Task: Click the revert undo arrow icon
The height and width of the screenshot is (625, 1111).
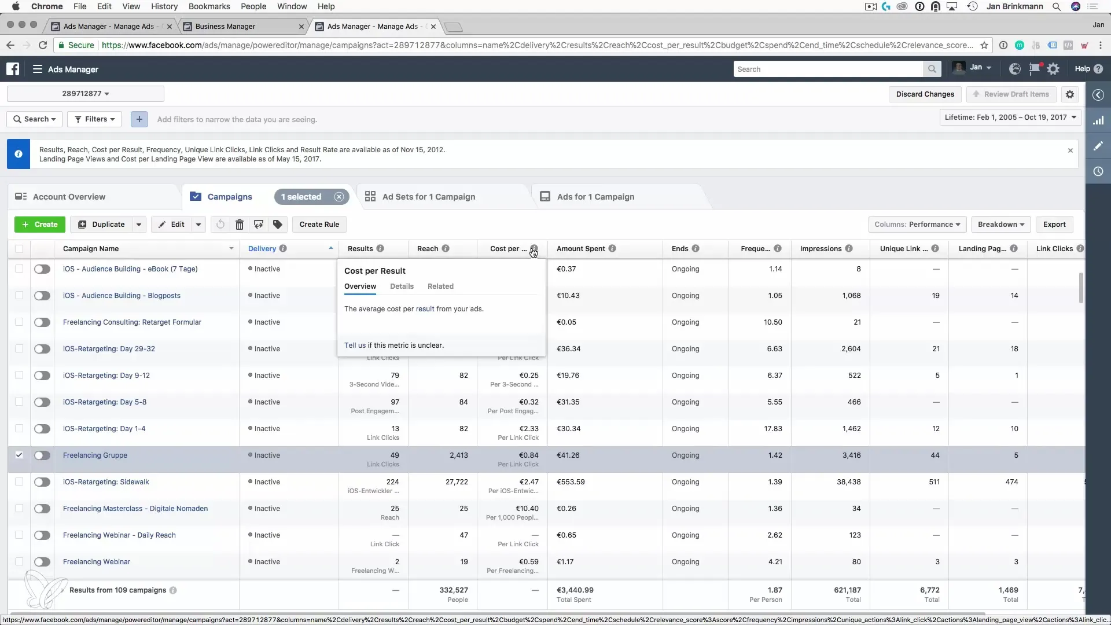Action: coord(220,225)
